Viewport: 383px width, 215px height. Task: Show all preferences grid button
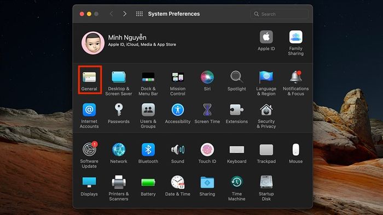click(x=139, y=14)
